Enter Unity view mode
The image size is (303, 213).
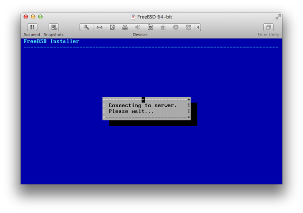(268, 28)
